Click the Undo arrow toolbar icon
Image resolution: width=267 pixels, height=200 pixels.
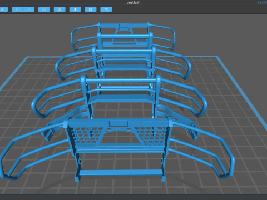pos(17,9)
